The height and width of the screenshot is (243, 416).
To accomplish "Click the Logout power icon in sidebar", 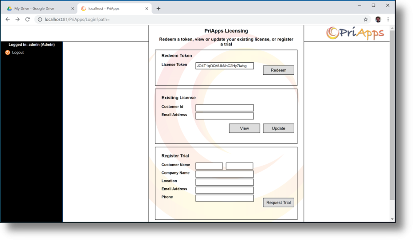I will tap(7, 52).
